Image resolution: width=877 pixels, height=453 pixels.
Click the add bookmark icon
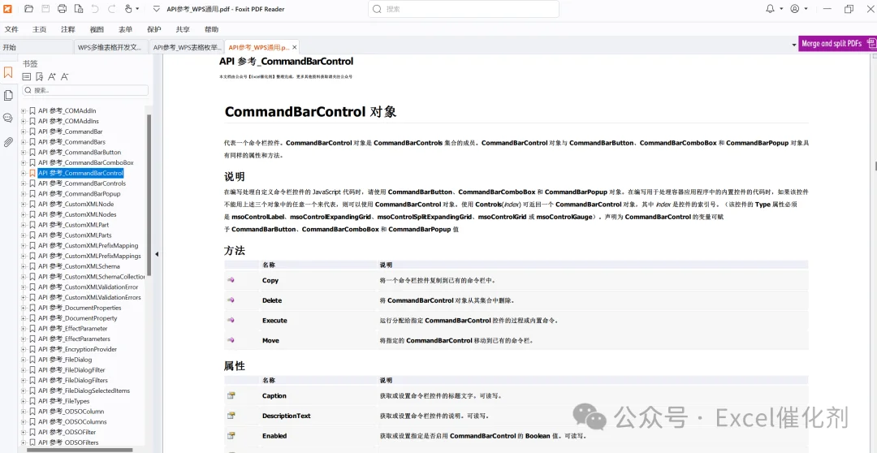(x=39, y=76)
